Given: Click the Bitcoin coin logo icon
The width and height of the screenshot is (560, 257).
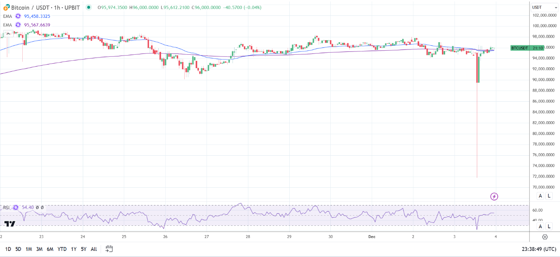Looking at the screenshot, I should (x=6, y=7).
